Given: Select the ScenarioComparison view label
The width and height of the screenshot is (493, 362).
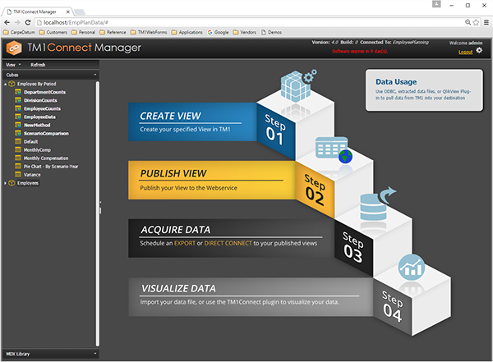Looking at the screenshot, I should (x=46, y=133).
